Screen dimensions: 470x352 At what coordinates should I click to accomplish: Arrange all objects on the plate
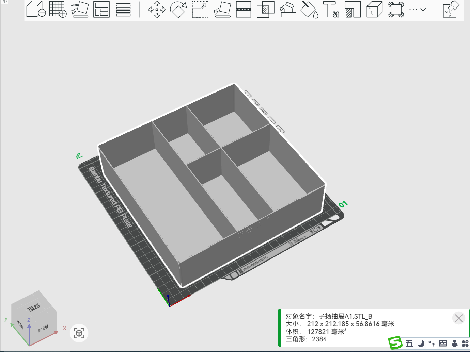[101, 10]
